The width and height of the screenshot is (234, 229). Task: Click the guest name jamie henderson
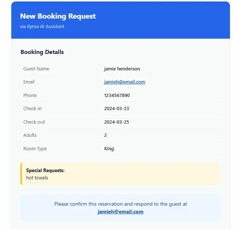(x=122, y=69)
